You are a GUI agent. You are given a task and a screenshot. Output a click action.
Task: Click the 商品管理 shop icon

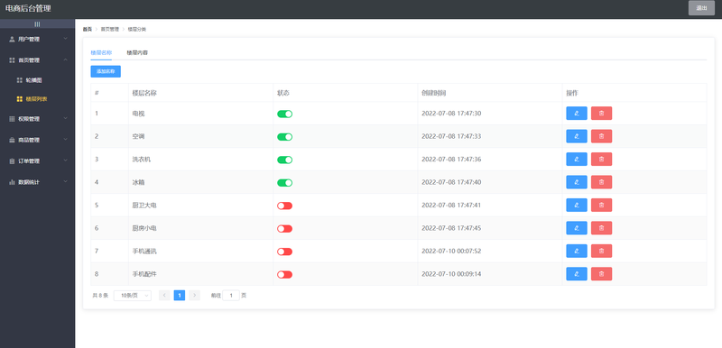[12, 141]
